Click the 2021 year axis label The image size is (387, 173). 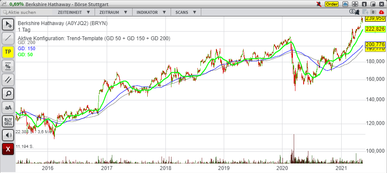(341, 168)
